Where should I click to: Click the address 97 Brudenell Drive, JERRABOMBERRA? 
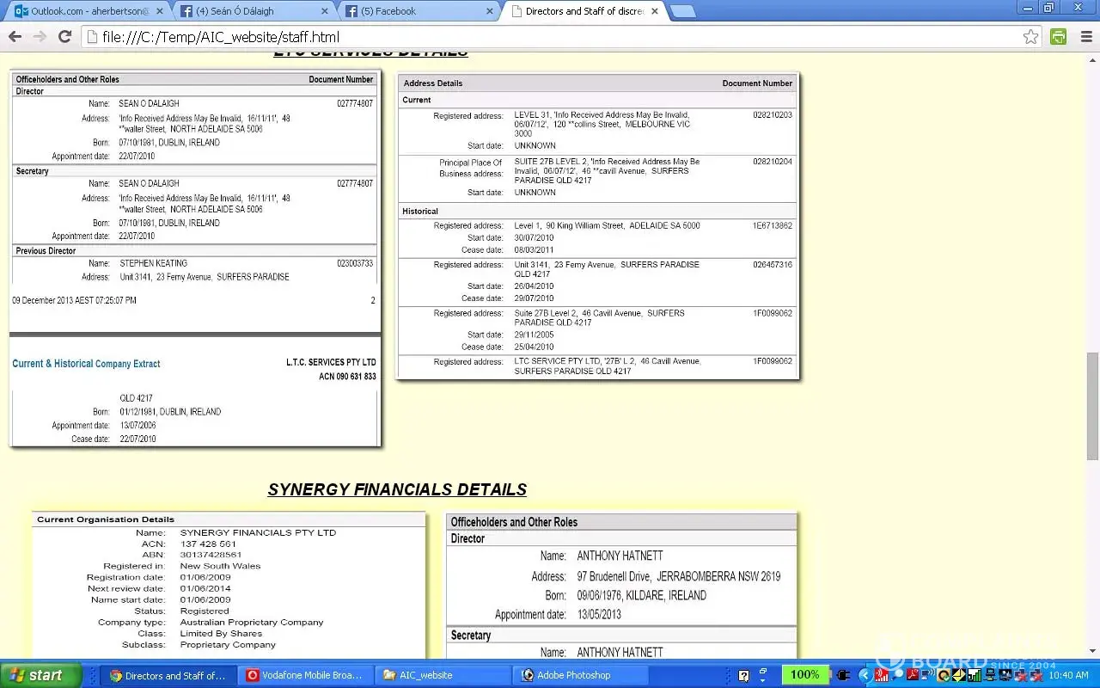(x=679, y=576)
